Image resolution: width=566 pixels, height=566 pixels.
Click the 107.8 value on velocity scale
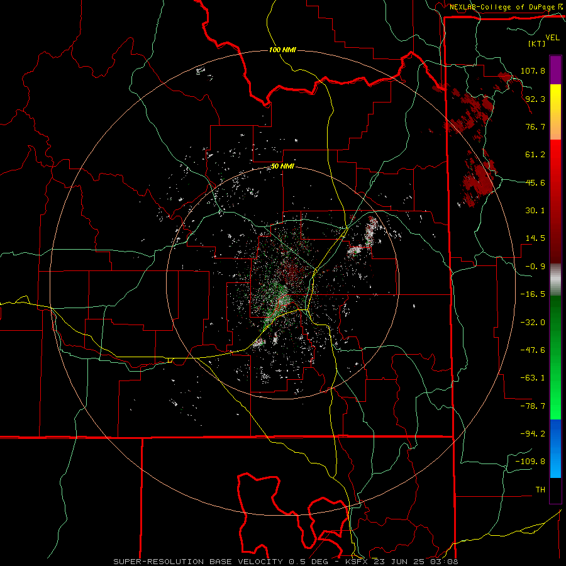533,70
